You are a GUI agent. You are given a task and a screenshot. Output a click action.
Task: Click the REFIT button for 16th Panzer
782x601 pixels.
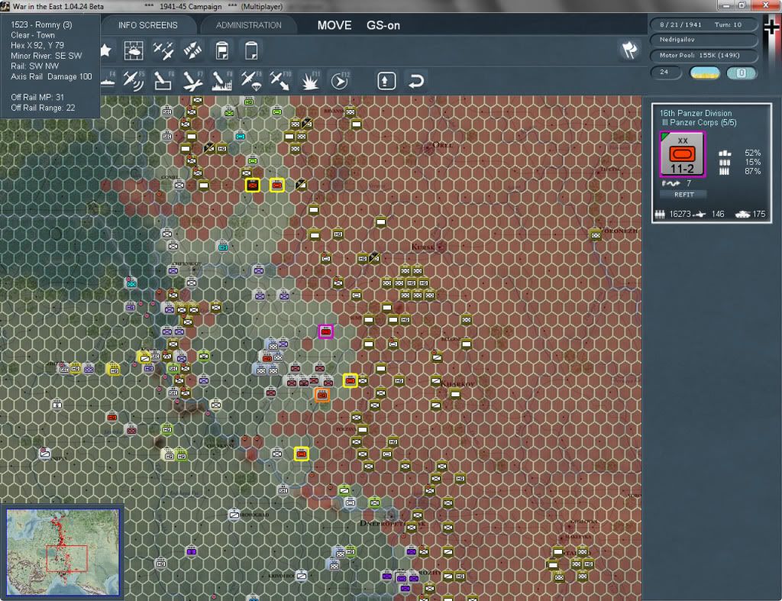pyautogui.click(x=683, y=195)
